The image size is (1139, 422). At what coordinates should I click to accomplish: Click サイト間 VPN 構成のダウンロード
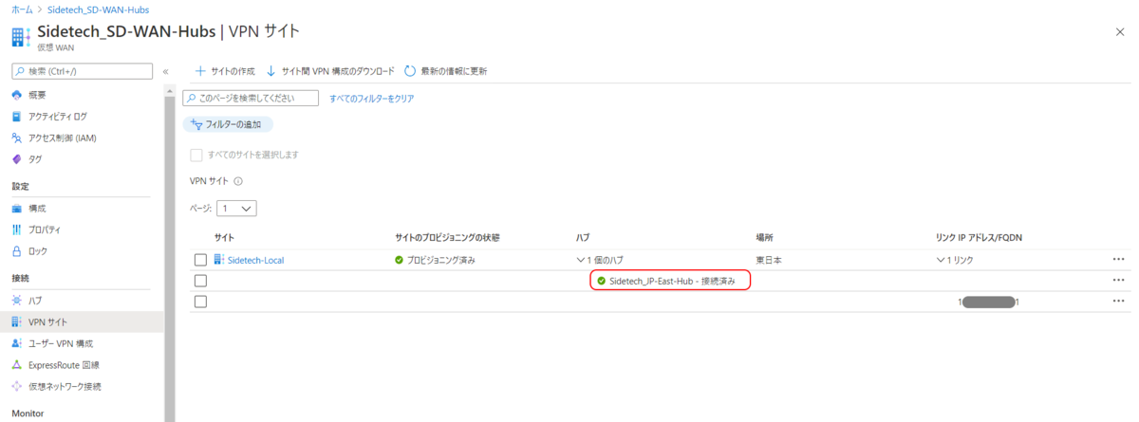coord(330,71)
